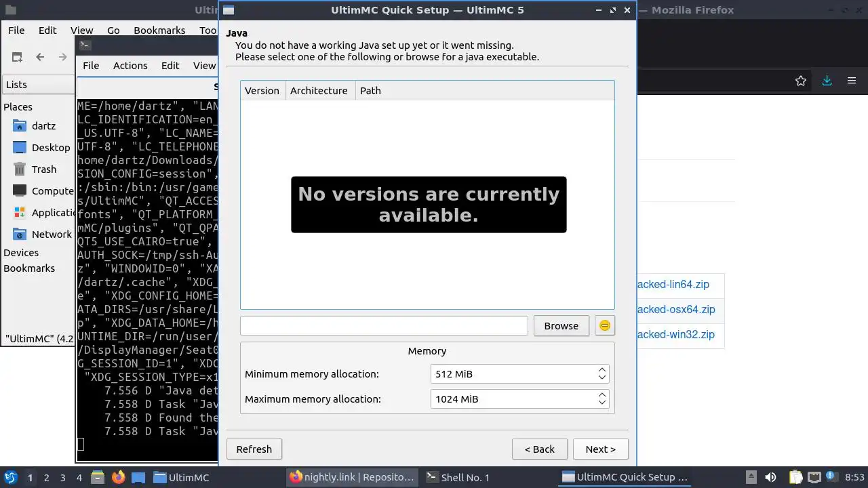The image size is (868, 488).
Task: Decrease minimum memory allocation with down arrow
Action: (x=602, y=378)
